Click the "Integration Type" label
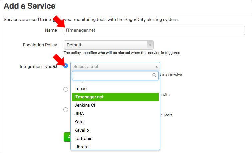Screen dimensions: 252x153 click(x=36, y=67)
